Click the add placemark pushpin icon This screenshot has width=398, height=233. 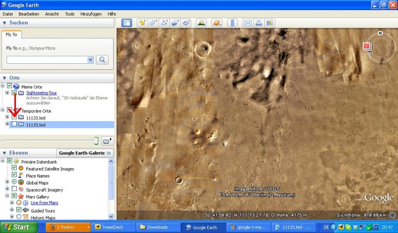142,23
